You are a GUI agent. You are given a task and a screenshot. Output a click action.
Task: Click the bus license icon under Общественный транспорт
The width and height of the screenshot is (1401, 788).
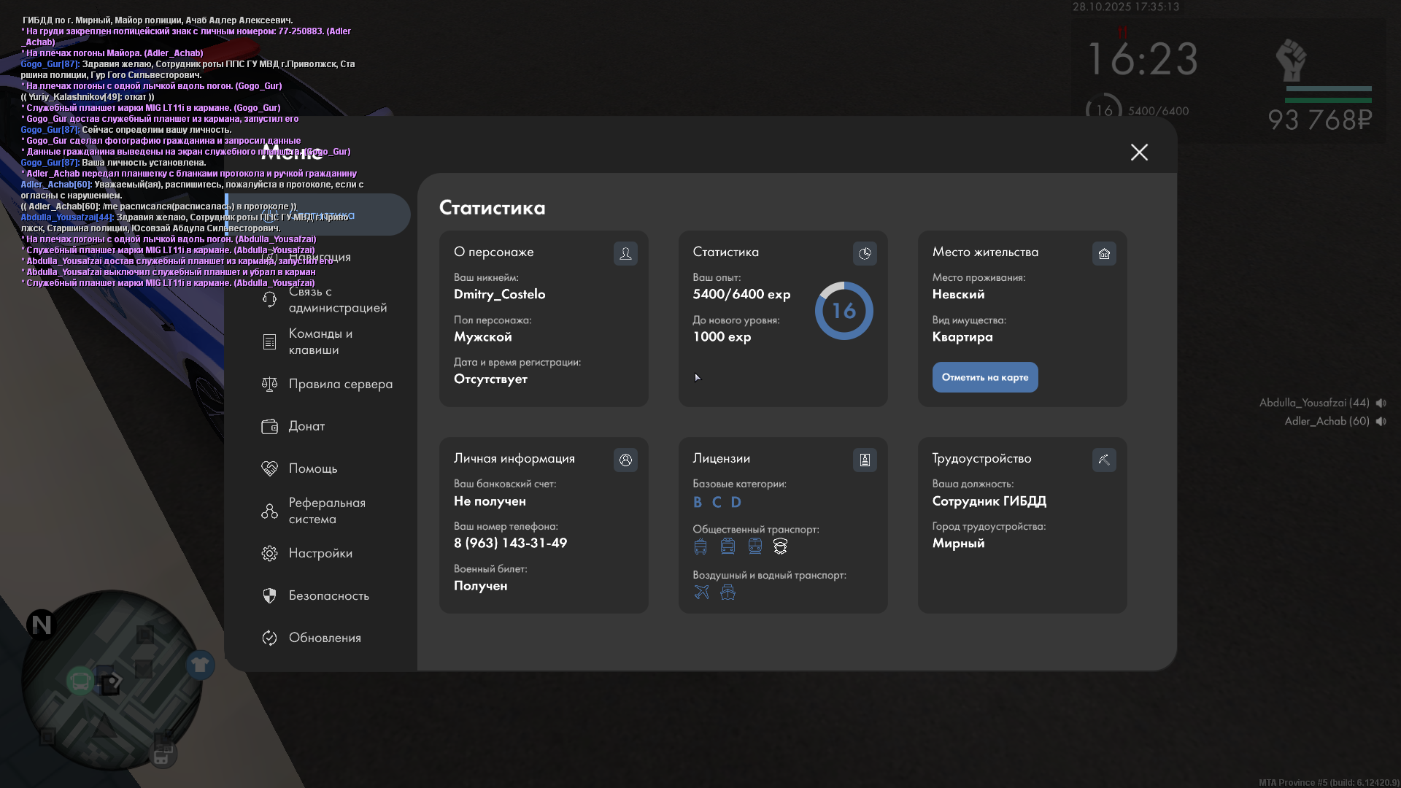pos(700,546)
